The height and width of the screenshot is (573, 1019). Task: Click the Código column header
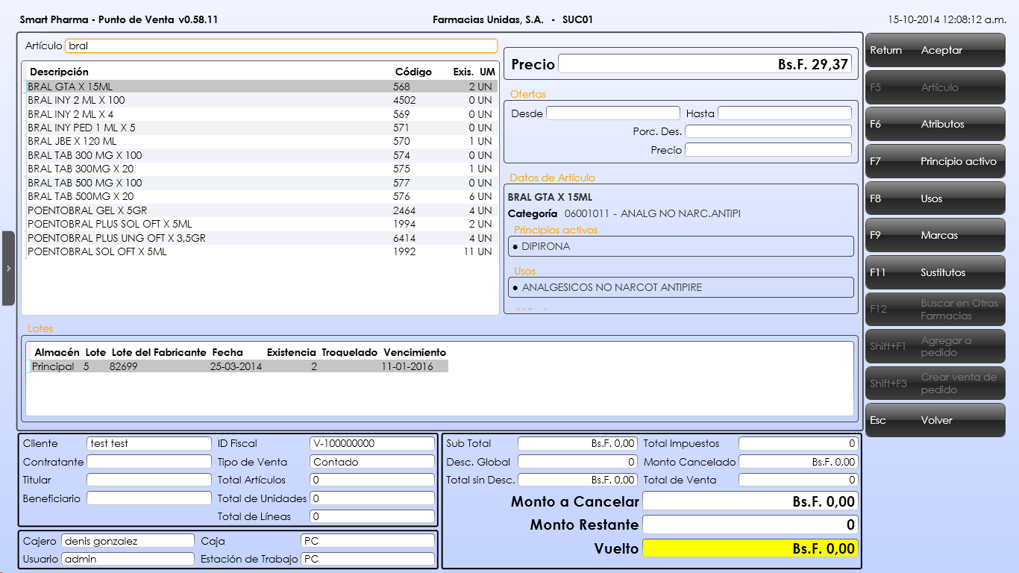click(x=413, y=72)
